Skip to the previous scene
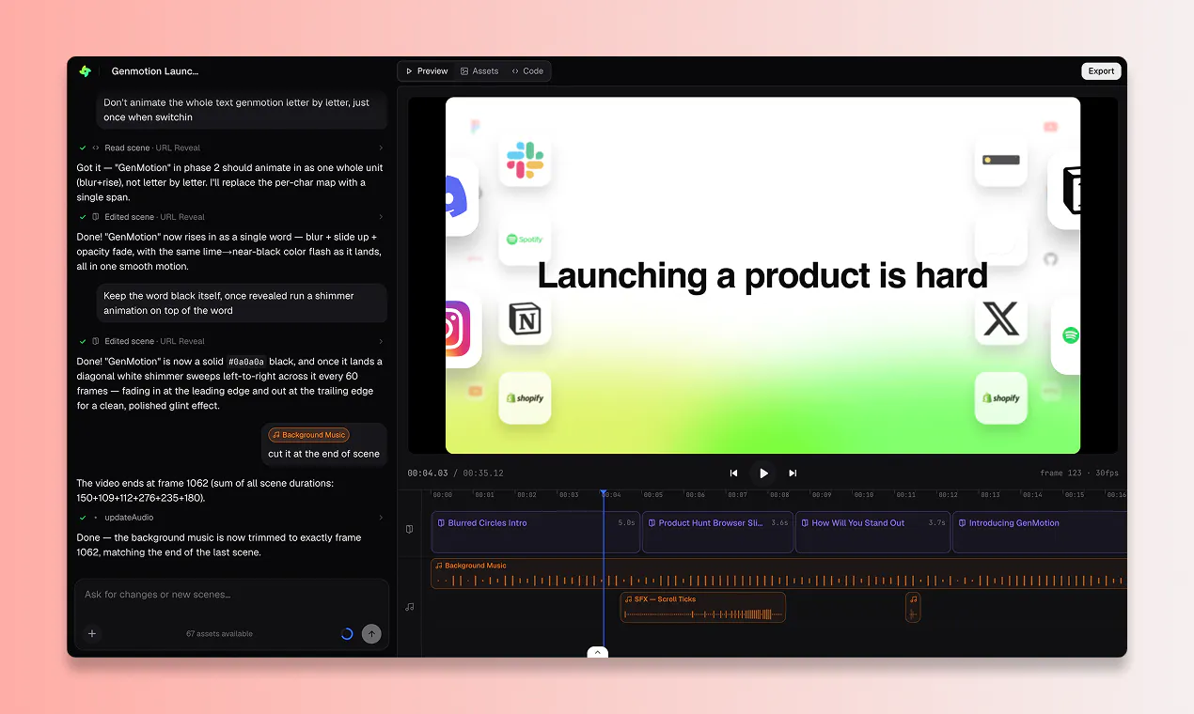The height and width of the screenshot is (714, 1194). (x=734, y=473)
